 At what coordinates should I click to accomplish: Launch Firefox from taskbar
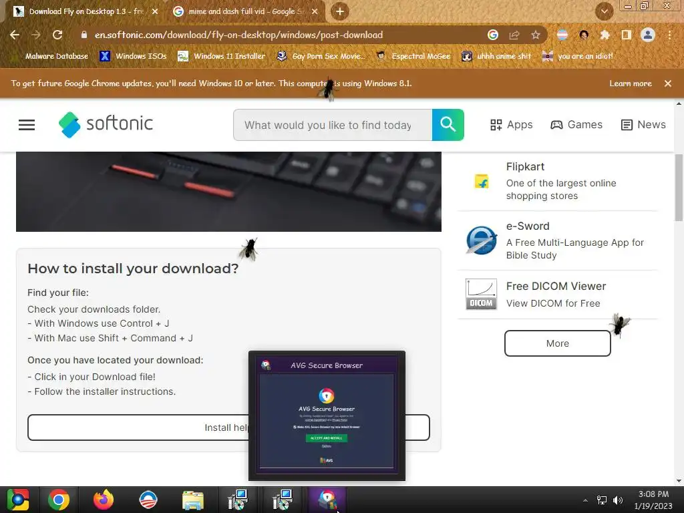[x=104, y=500]
